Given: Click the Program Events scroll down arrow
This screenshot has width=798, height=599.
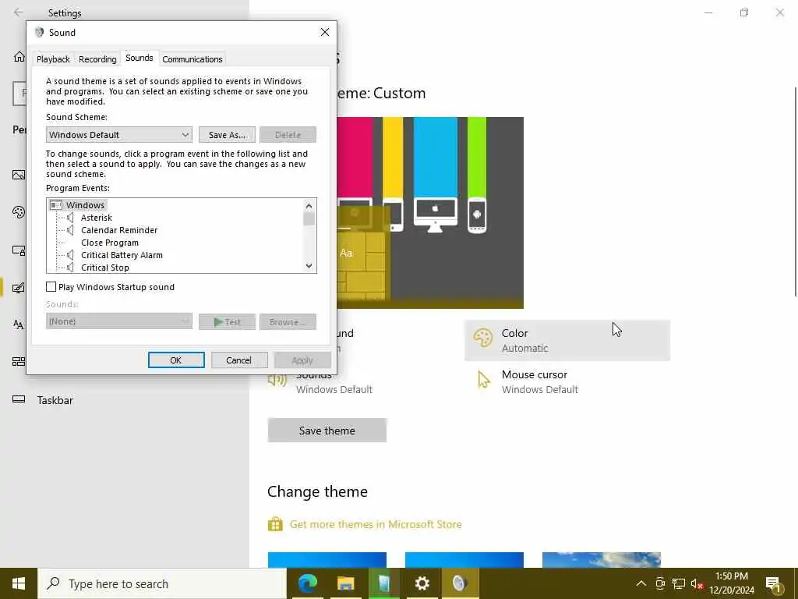Looking at the screenshot, I should pyautogui.click(x=309, y=266).
